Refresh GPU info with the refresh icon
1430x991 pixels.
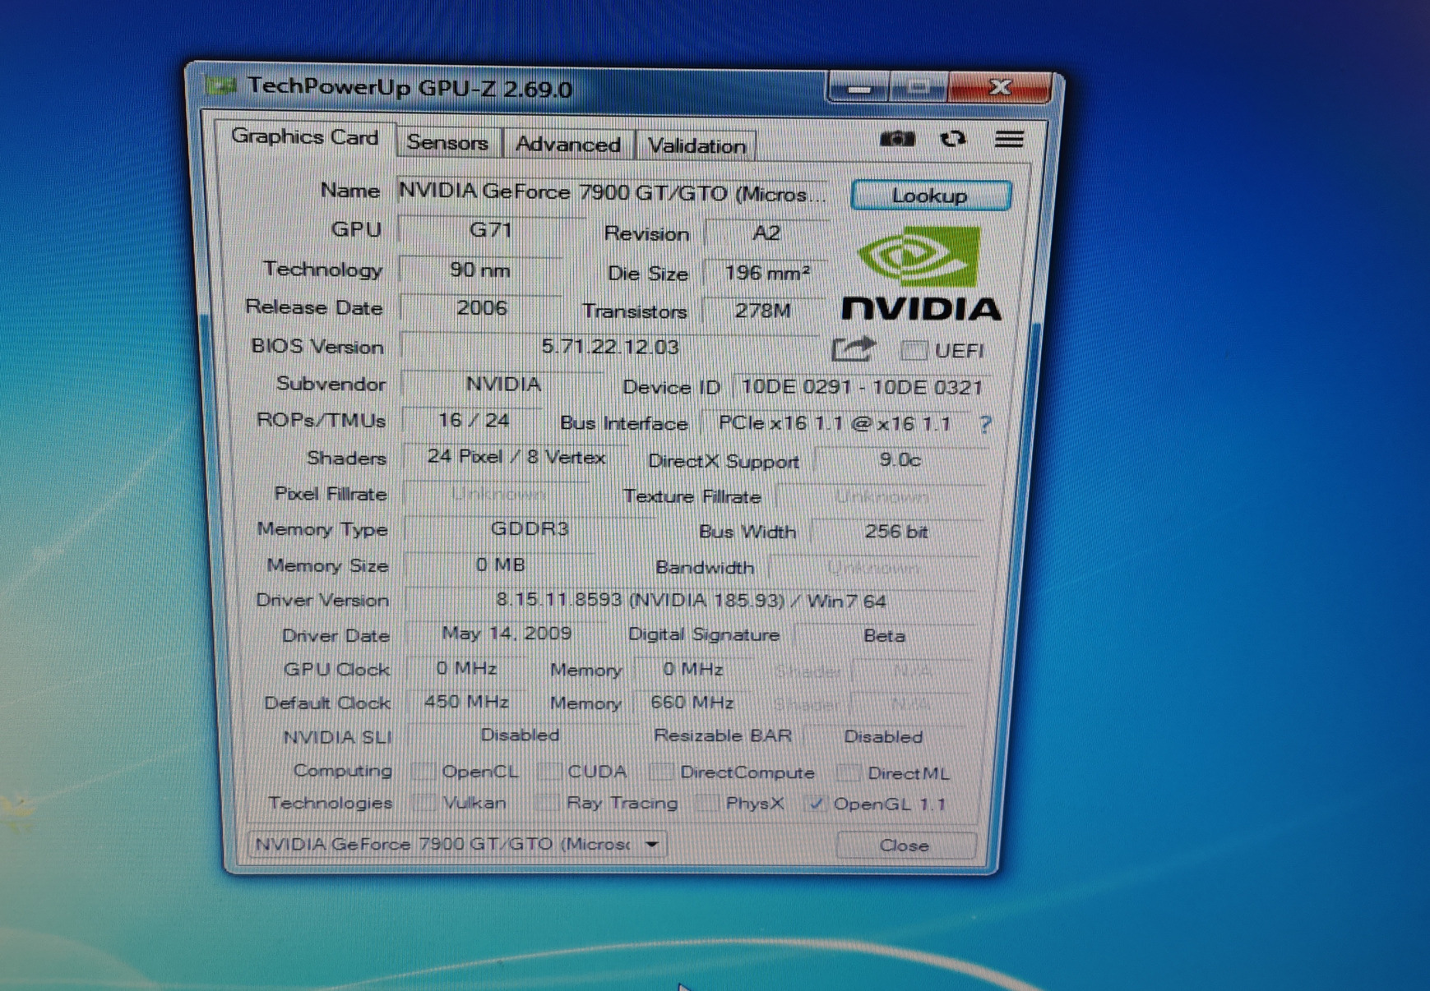952,139
